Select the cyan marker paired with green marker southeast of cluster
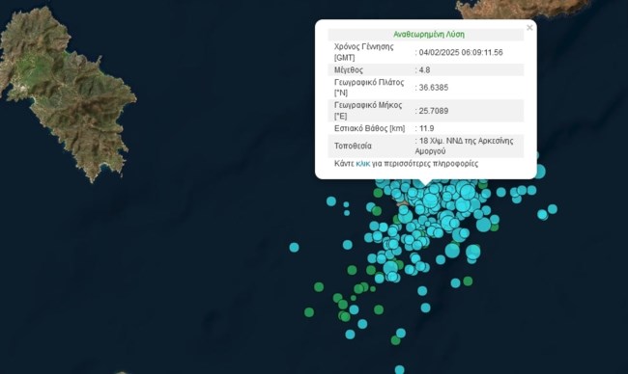This screenshot has height=374, width=628. coord(455,282)
